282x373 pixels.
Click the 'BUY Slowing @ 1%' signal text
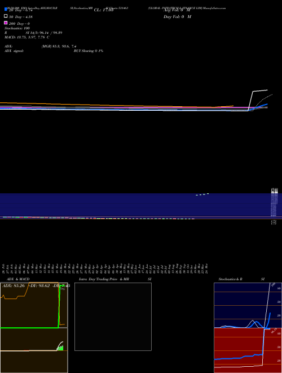coord(89,51)
